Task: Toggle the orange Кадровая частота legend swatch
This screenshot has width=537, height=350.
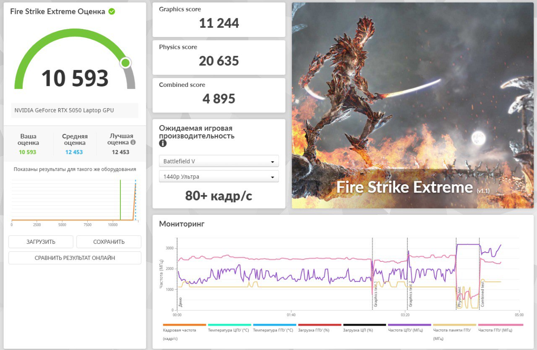Action: coord(185,325)
